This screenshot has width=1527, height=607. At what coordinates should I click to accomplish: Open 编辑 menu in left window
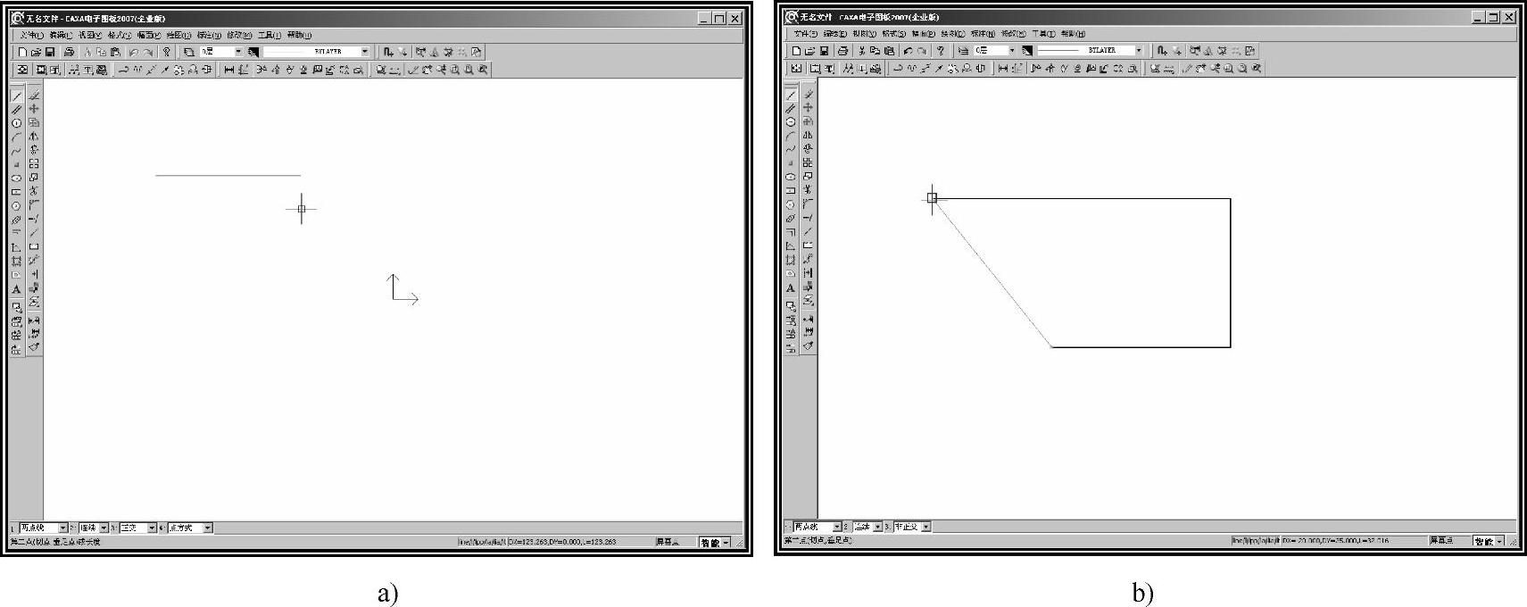coord(61,36)
